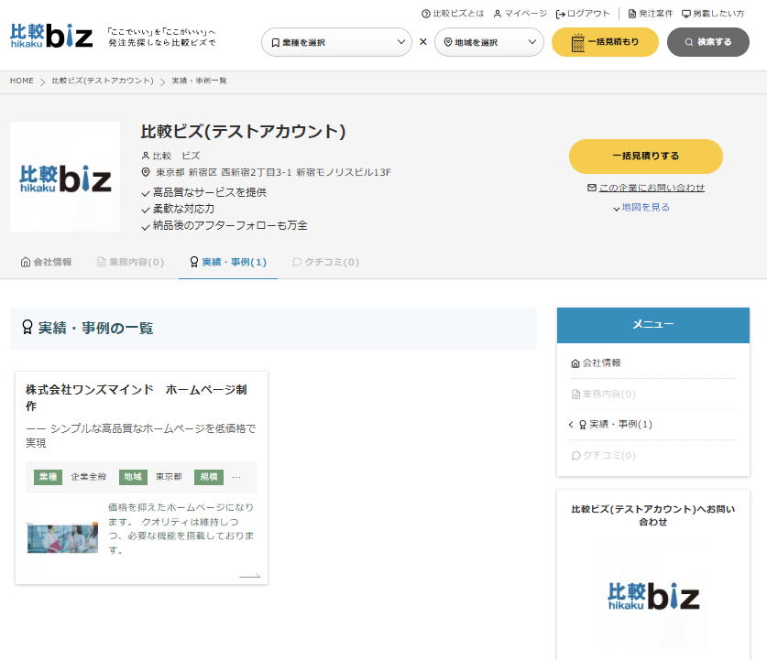Image resolution: width=767 pixels, height=660 pixels.
Task: Click the 比較biz site logo in the header
Action: pyautogui.click(x=51, y=36)
